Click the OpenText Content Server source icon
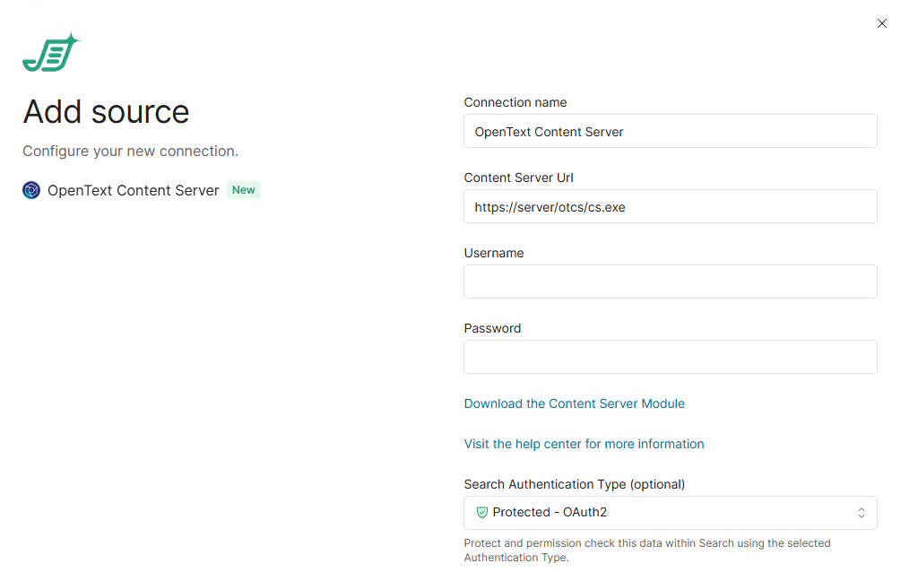Image resolution: width=901 pixels, height=572 pixels. (x=31, y=190)
